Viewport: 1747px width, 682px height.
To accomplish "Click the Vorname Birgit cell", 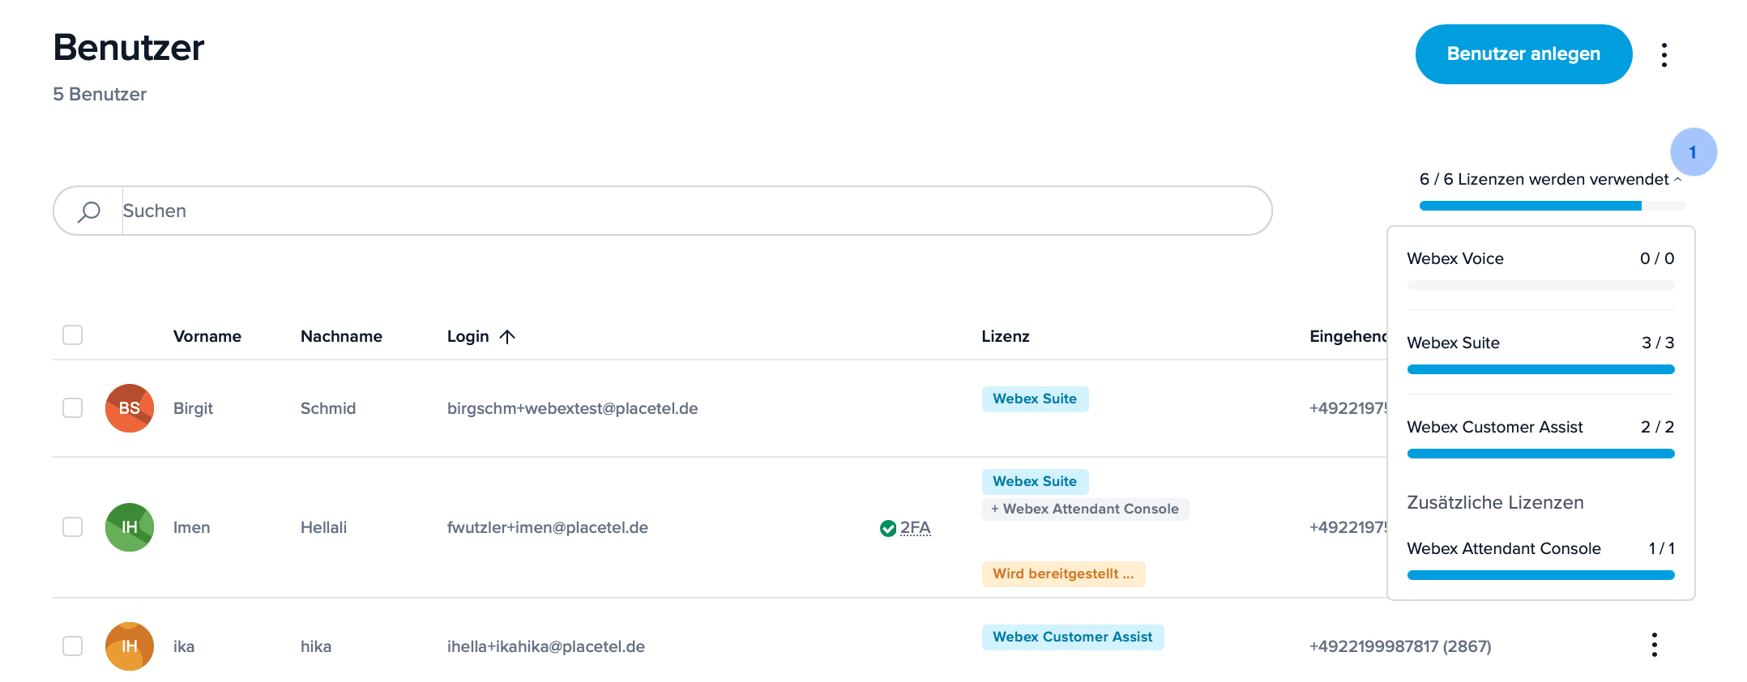I will coord(193,408).
